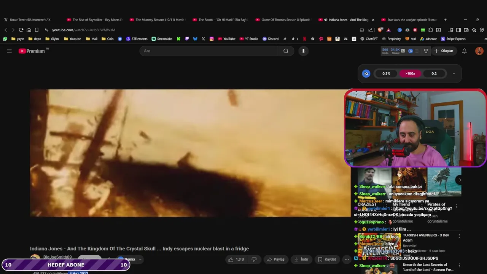Open the Streamlabs bookmark
Image resolution: width=487 pixels, height=274 pixels.
tap(162, 38)
